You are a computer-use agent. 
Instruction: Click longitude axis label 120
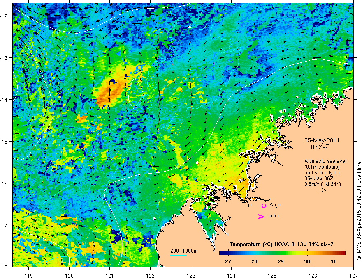coord(69,276)
